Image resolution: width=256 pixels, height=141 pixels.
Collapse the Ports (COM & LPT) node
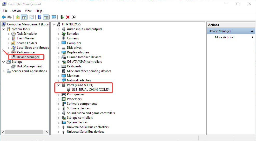click(x=58, y=85)
